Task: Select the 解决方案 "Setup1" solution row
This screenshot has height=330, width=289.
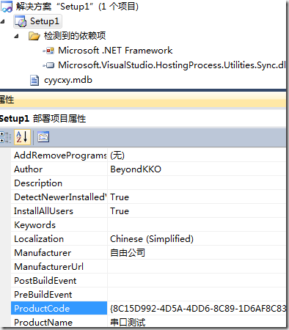Action: click(77, 7)
